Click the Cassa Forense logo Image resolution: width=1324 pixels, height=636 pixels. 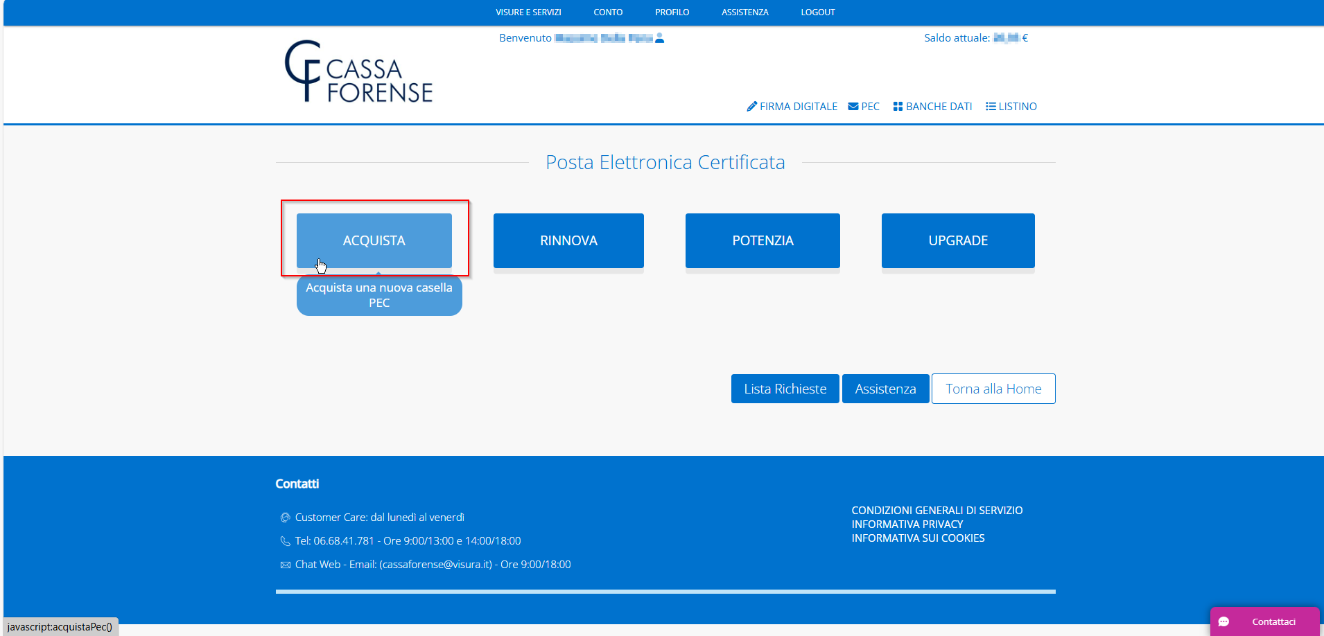[x=358, y=72]
